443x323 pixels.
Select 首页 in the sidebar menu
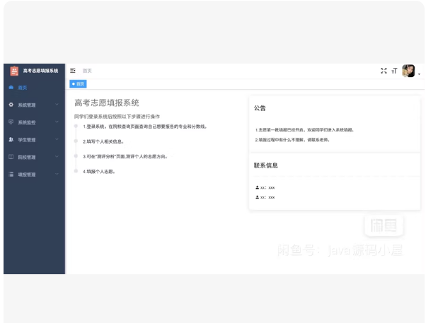tap(34, 88)
